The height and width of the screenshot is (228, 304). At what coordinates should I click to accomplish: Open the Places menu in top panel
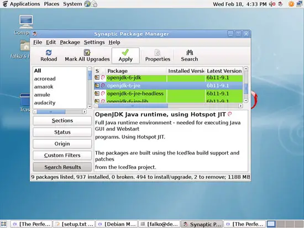coord(51,4)
